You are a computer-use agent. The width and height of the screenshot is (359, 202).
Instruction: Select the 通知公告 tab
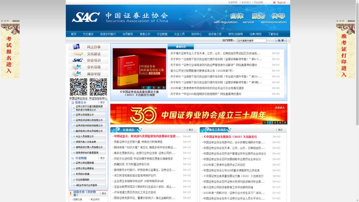181,47
